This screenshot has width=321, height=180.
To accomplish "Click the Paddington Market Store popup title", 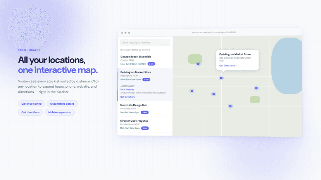I will (235, 54).
